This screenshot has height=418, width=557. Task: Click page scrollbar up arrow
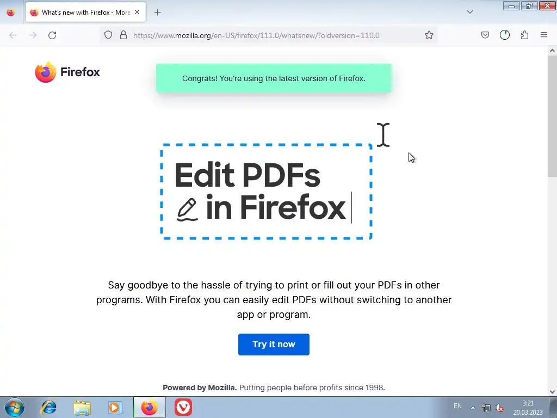(552, 51)
